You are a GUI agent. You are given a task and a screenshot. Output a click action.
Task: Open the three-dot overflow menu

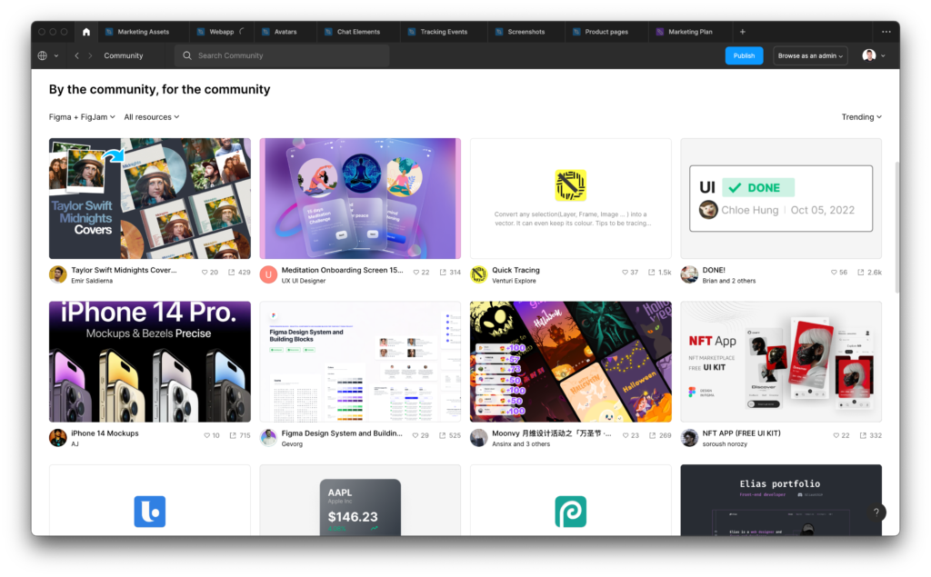[x=886, y=32]
